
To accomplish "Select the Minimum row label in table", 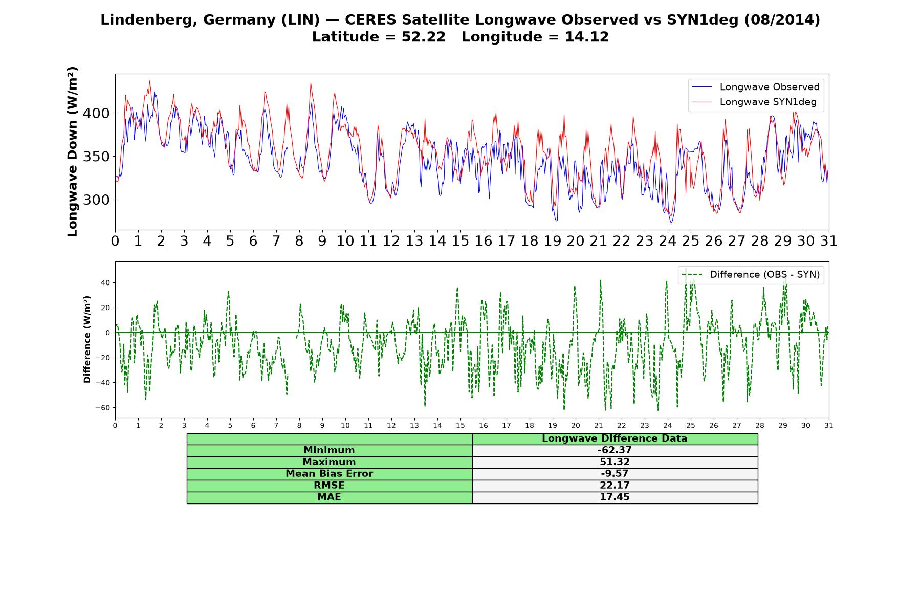I will pyautogui.click(x=330, y=450).
